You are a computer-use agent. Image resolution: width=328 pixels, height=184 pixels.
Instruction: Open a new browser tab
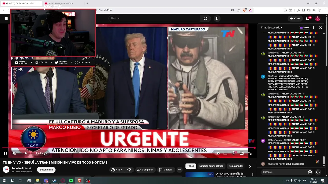[x=87, y=3]
